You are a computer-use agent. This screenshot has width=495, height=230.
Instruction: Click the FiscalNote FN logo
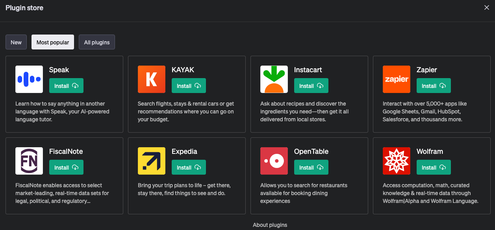29,161
